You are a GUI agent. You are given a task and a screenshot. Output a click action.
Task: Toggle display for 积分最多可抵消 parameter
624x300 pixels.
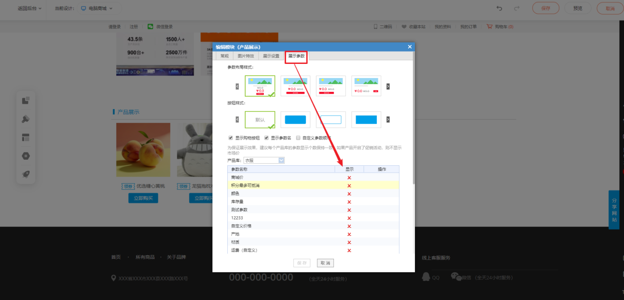coord(349,186)
